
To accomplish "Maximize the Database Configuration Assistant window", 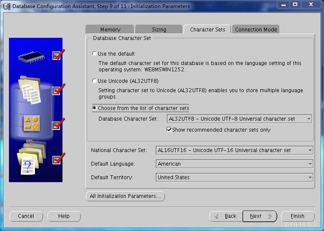I will (295, 5).
